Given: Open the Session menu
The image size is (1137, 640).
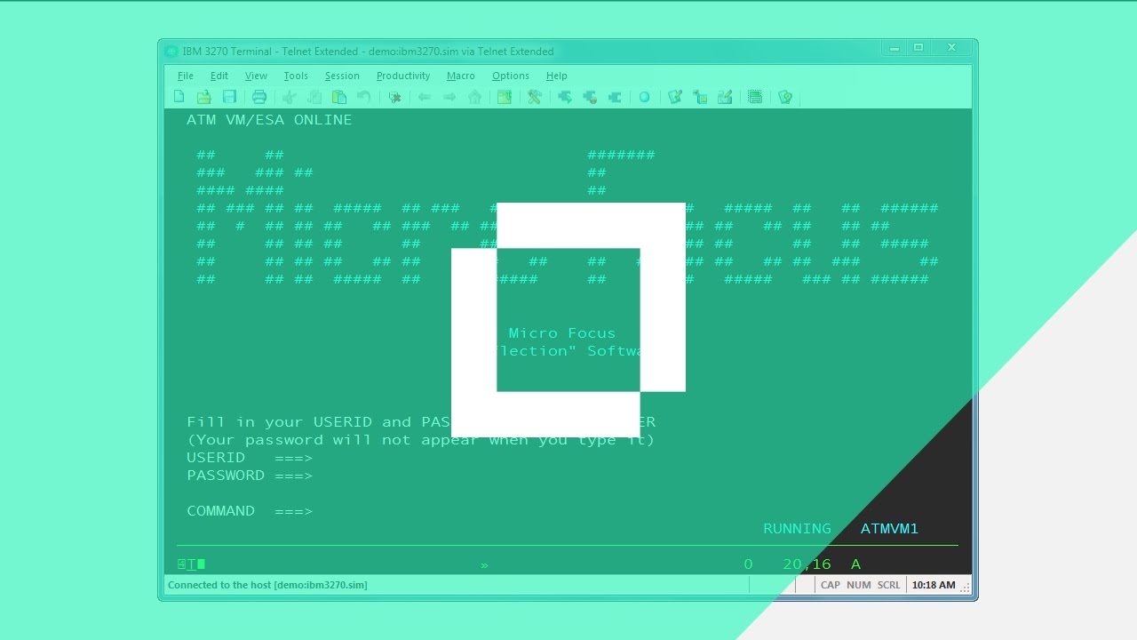Looking at the screenshot, I should (342, 76).
